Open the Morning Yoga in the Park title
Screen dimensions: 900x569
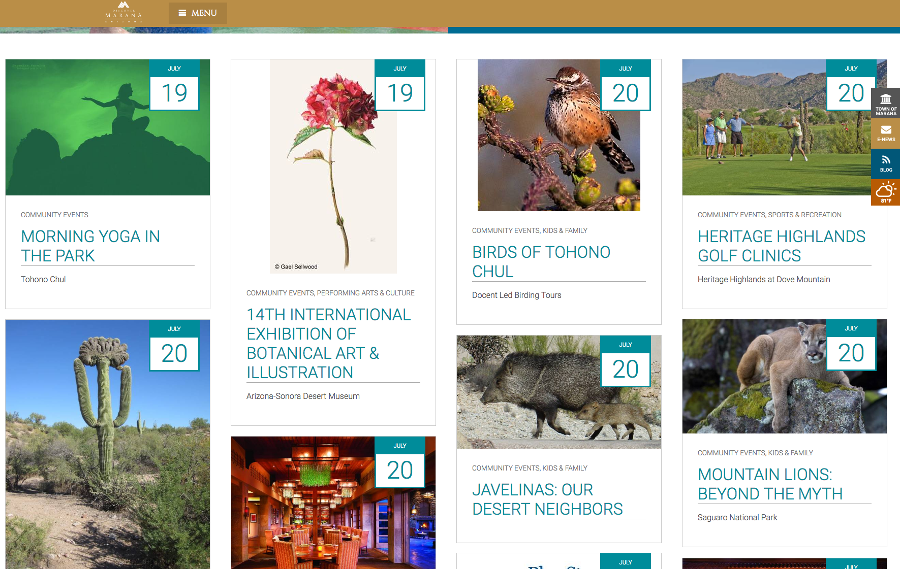tap(90, 246)
